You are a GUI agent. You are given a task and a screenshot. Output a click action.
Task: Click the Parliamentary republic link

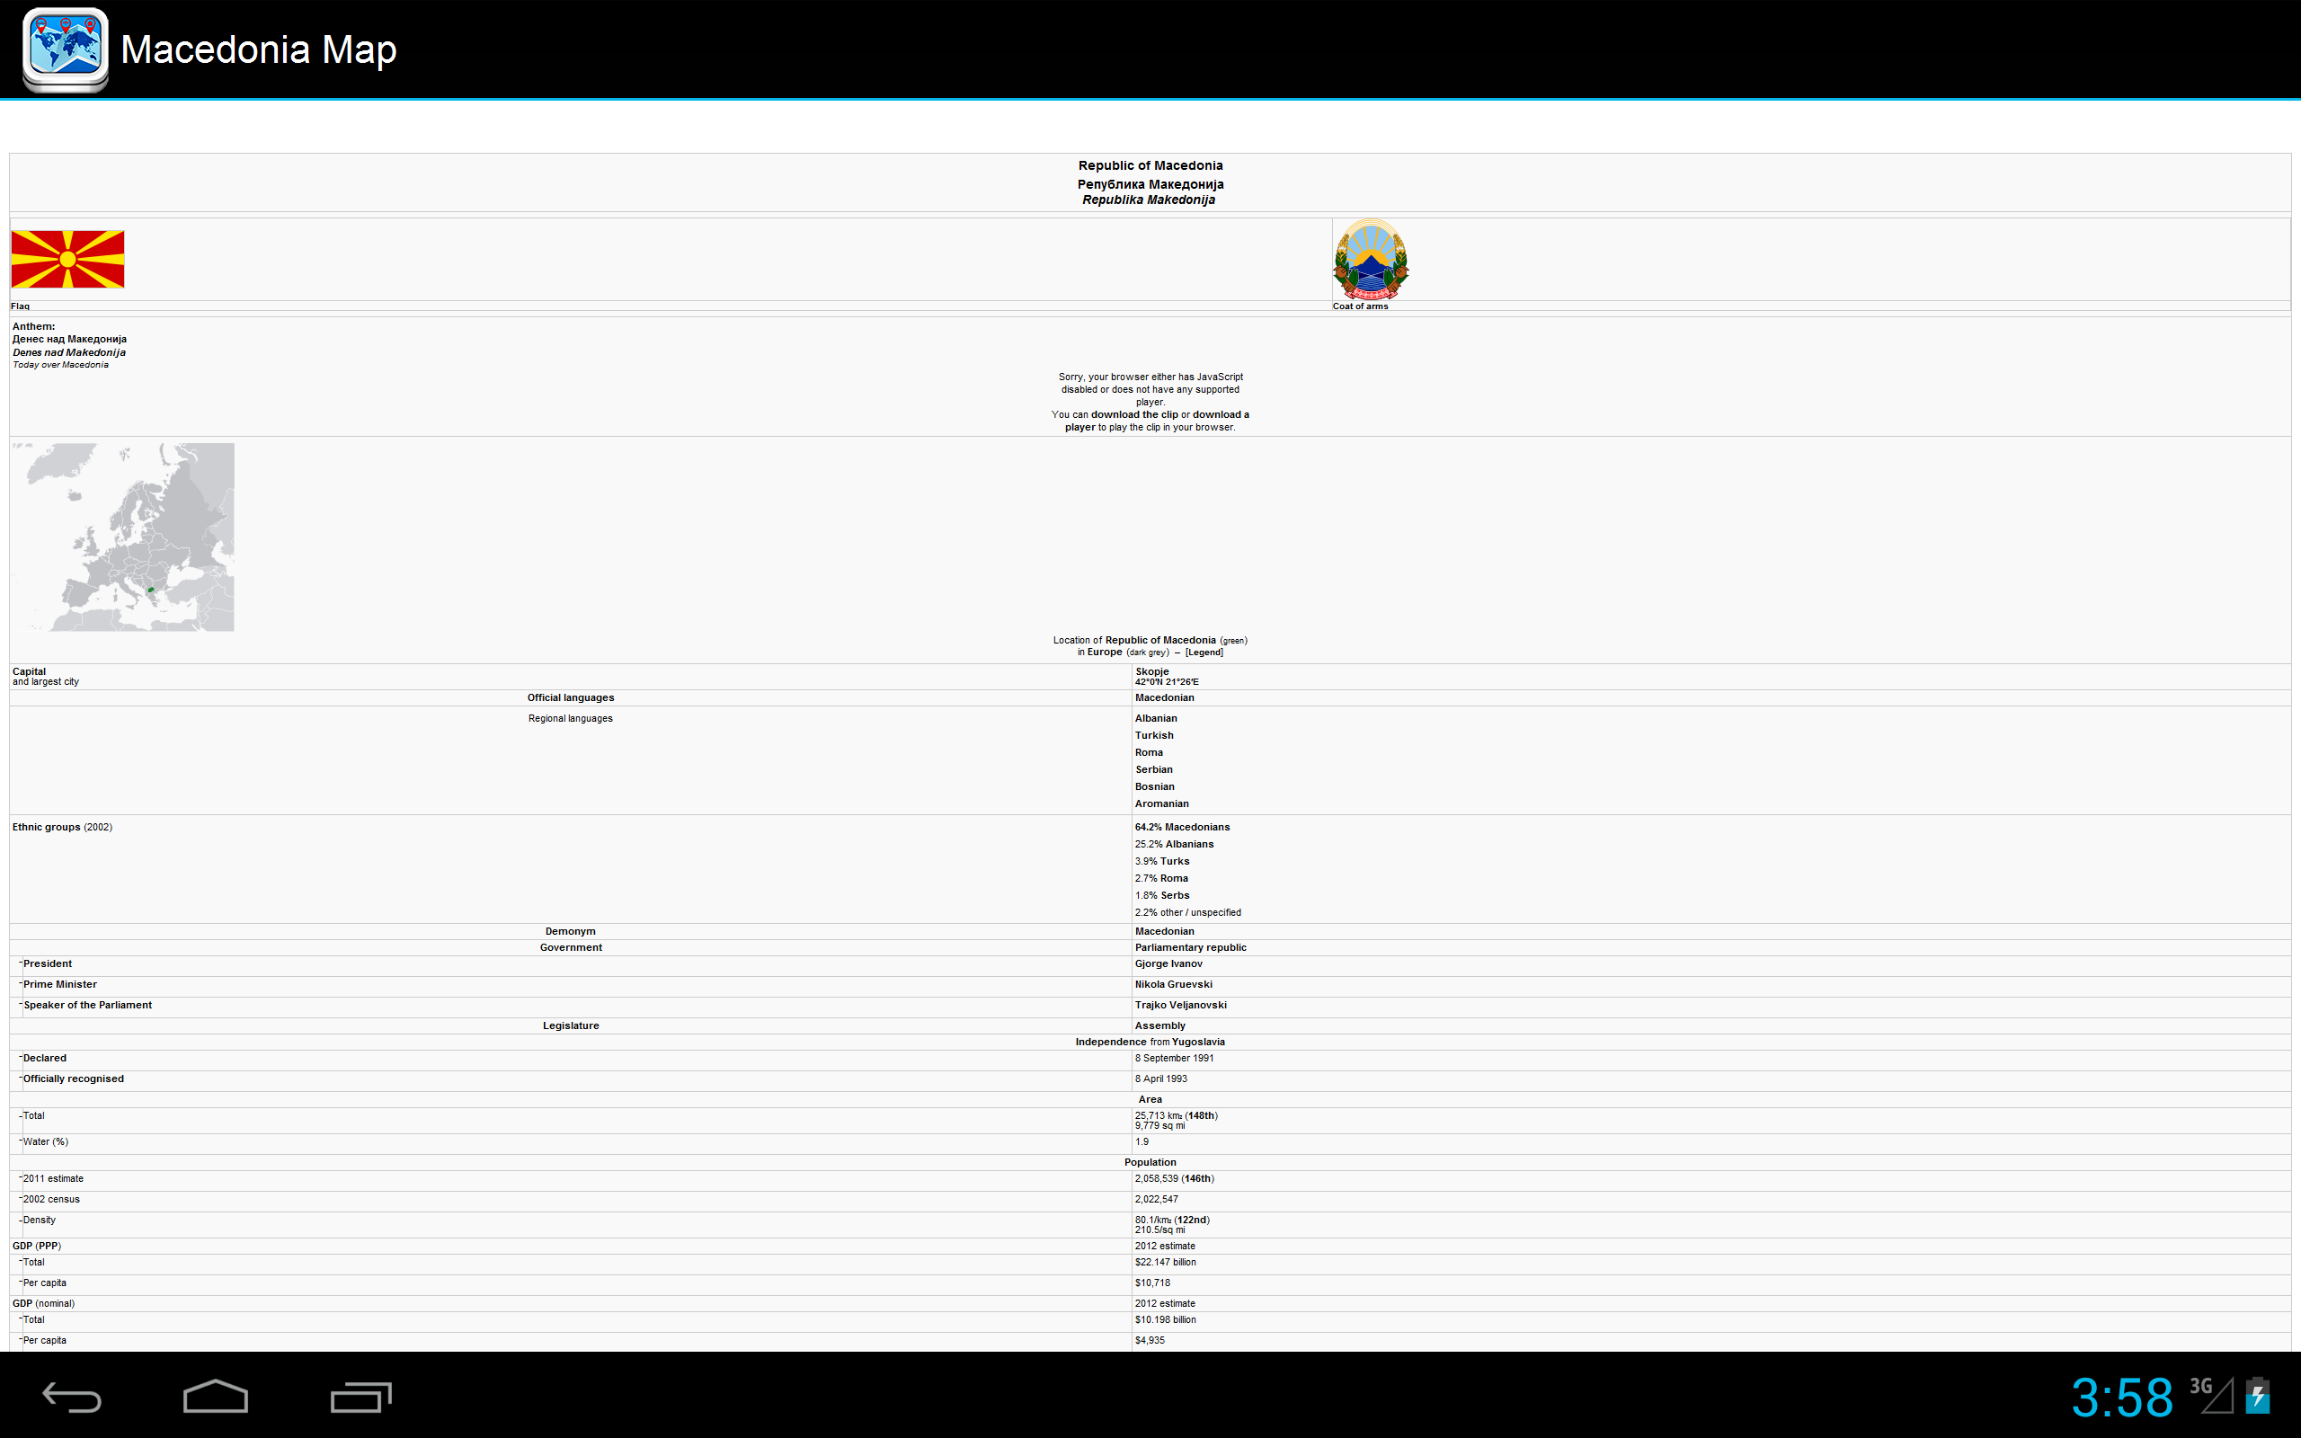click(x=1189, y=947)
